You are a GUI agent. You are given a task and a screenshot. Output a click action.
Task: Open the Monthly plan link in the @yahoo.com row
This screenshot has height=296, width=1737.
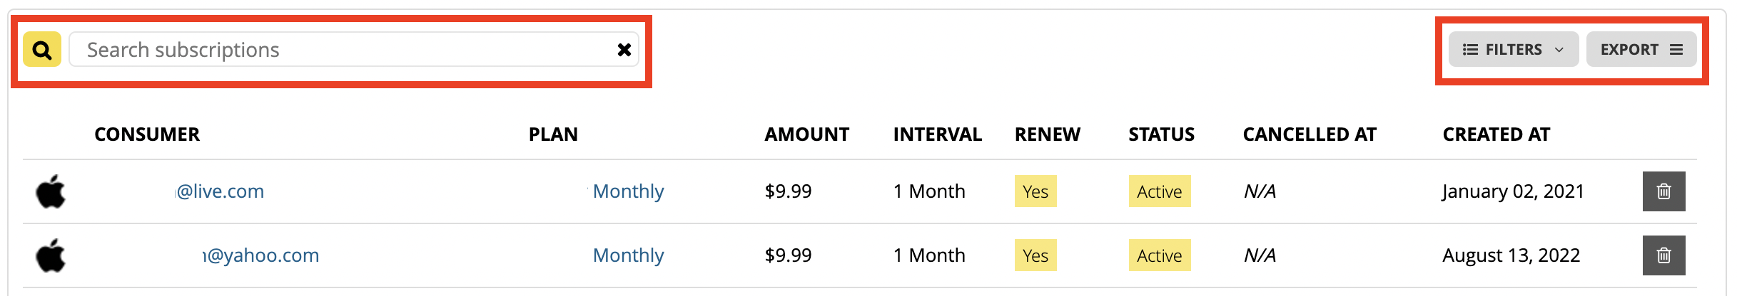pyautogui.click(x=628, y=255)
